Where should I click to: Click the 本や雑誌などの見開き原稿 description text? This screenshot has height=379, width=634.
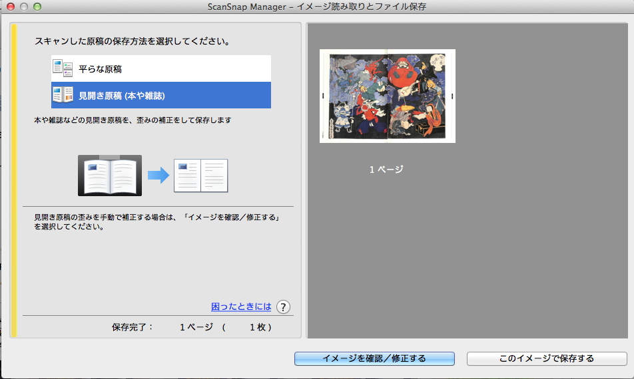pyautogui.click(x=133, y=120)
